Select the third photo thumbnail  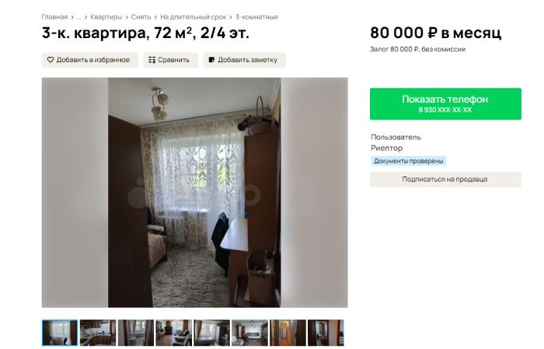pos(136,333)
